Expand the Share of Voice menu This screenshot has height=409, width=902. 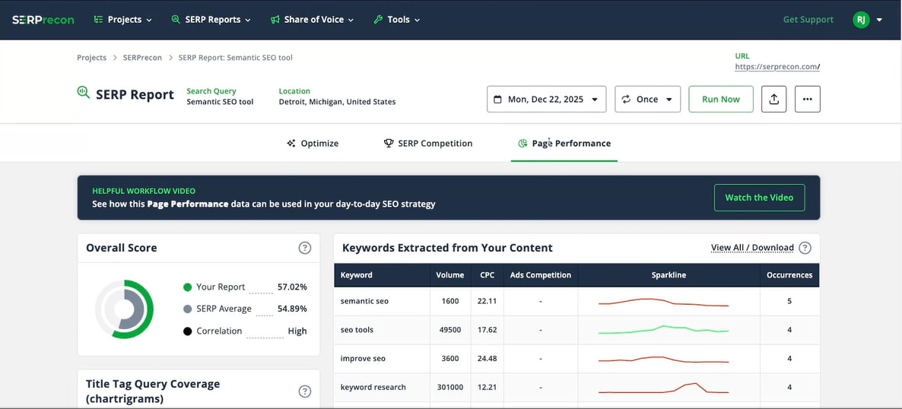coord(313,20)
